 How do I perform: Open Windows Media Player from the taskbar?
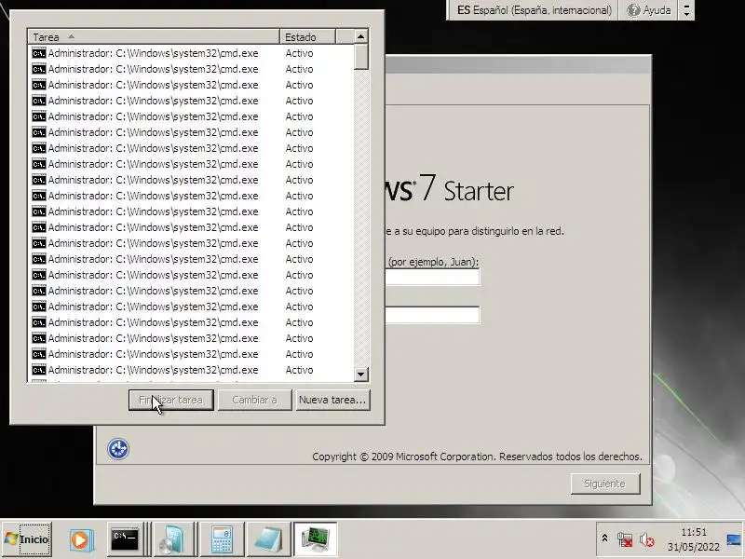click(x=82, y=539)
